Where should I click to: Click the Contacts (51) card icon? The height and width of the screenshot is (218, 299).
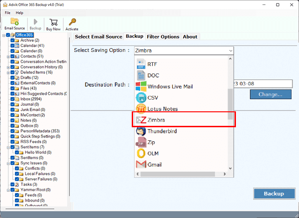17,56
